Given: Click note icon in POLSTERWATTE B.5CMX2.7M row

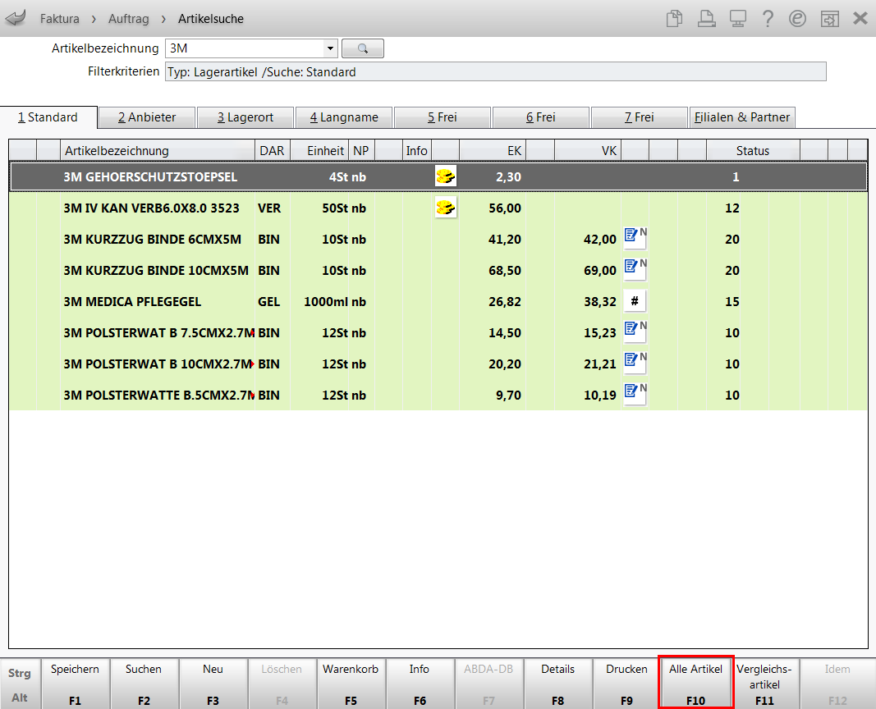Looking at the screenshot, I should (635, 395).
